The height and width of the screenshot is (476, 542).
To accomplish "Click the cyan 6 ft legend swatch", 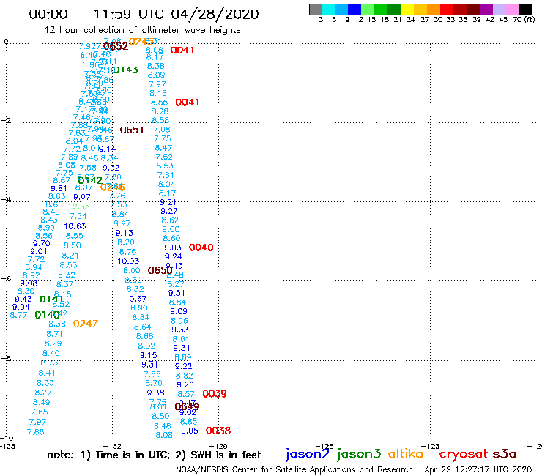I will pos(329,9).
